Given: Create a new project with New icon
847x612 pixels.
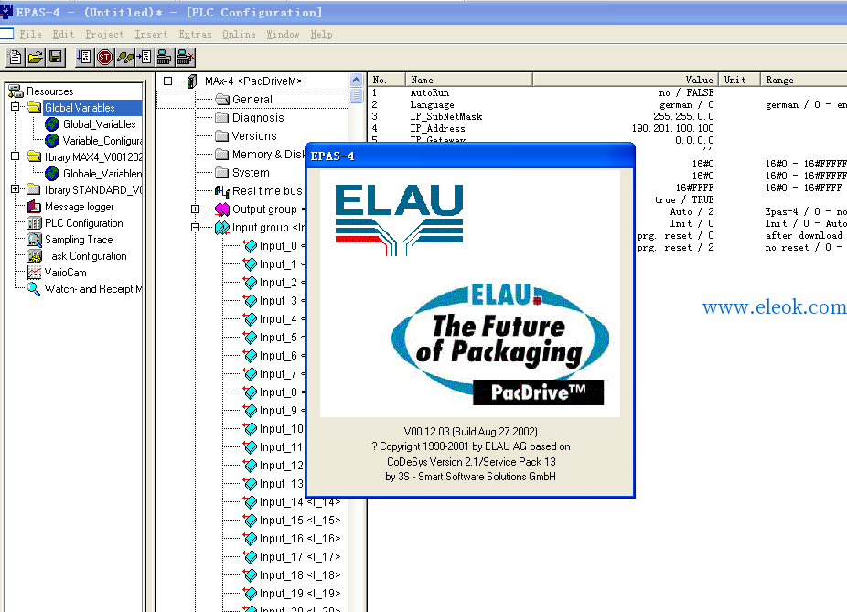Looking at the screenshot, I should tap(16, 57).
